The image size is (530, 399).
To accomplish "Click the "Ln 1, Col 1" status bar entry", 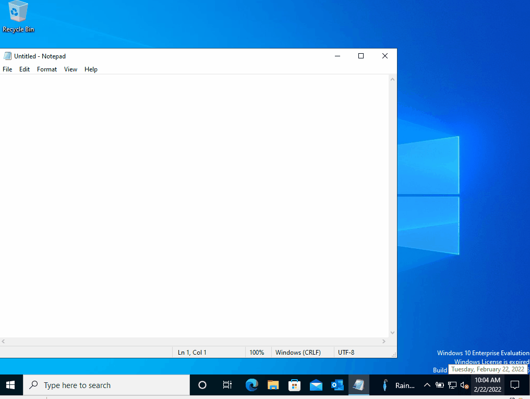I will (192, 353).
